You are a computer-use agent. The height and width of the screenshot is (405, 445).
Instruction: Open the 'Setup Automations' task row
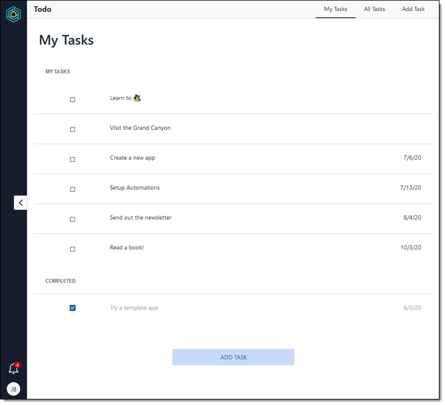click(x=135, y=188)
